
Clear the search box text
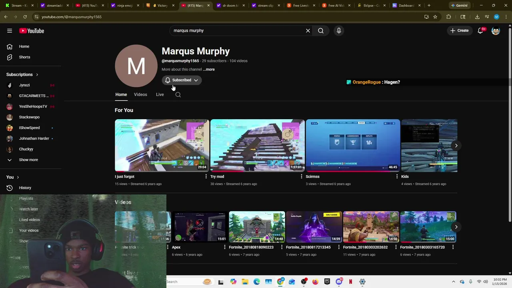308,30
